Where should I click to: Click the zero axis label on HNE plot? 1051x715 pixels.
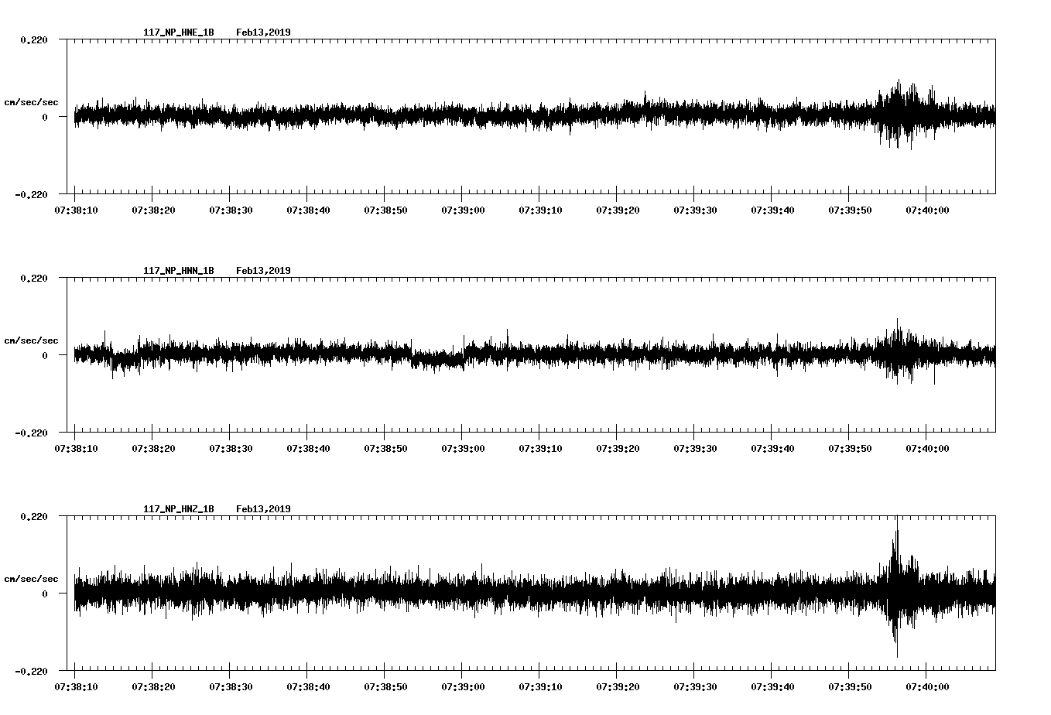(44, 117)
